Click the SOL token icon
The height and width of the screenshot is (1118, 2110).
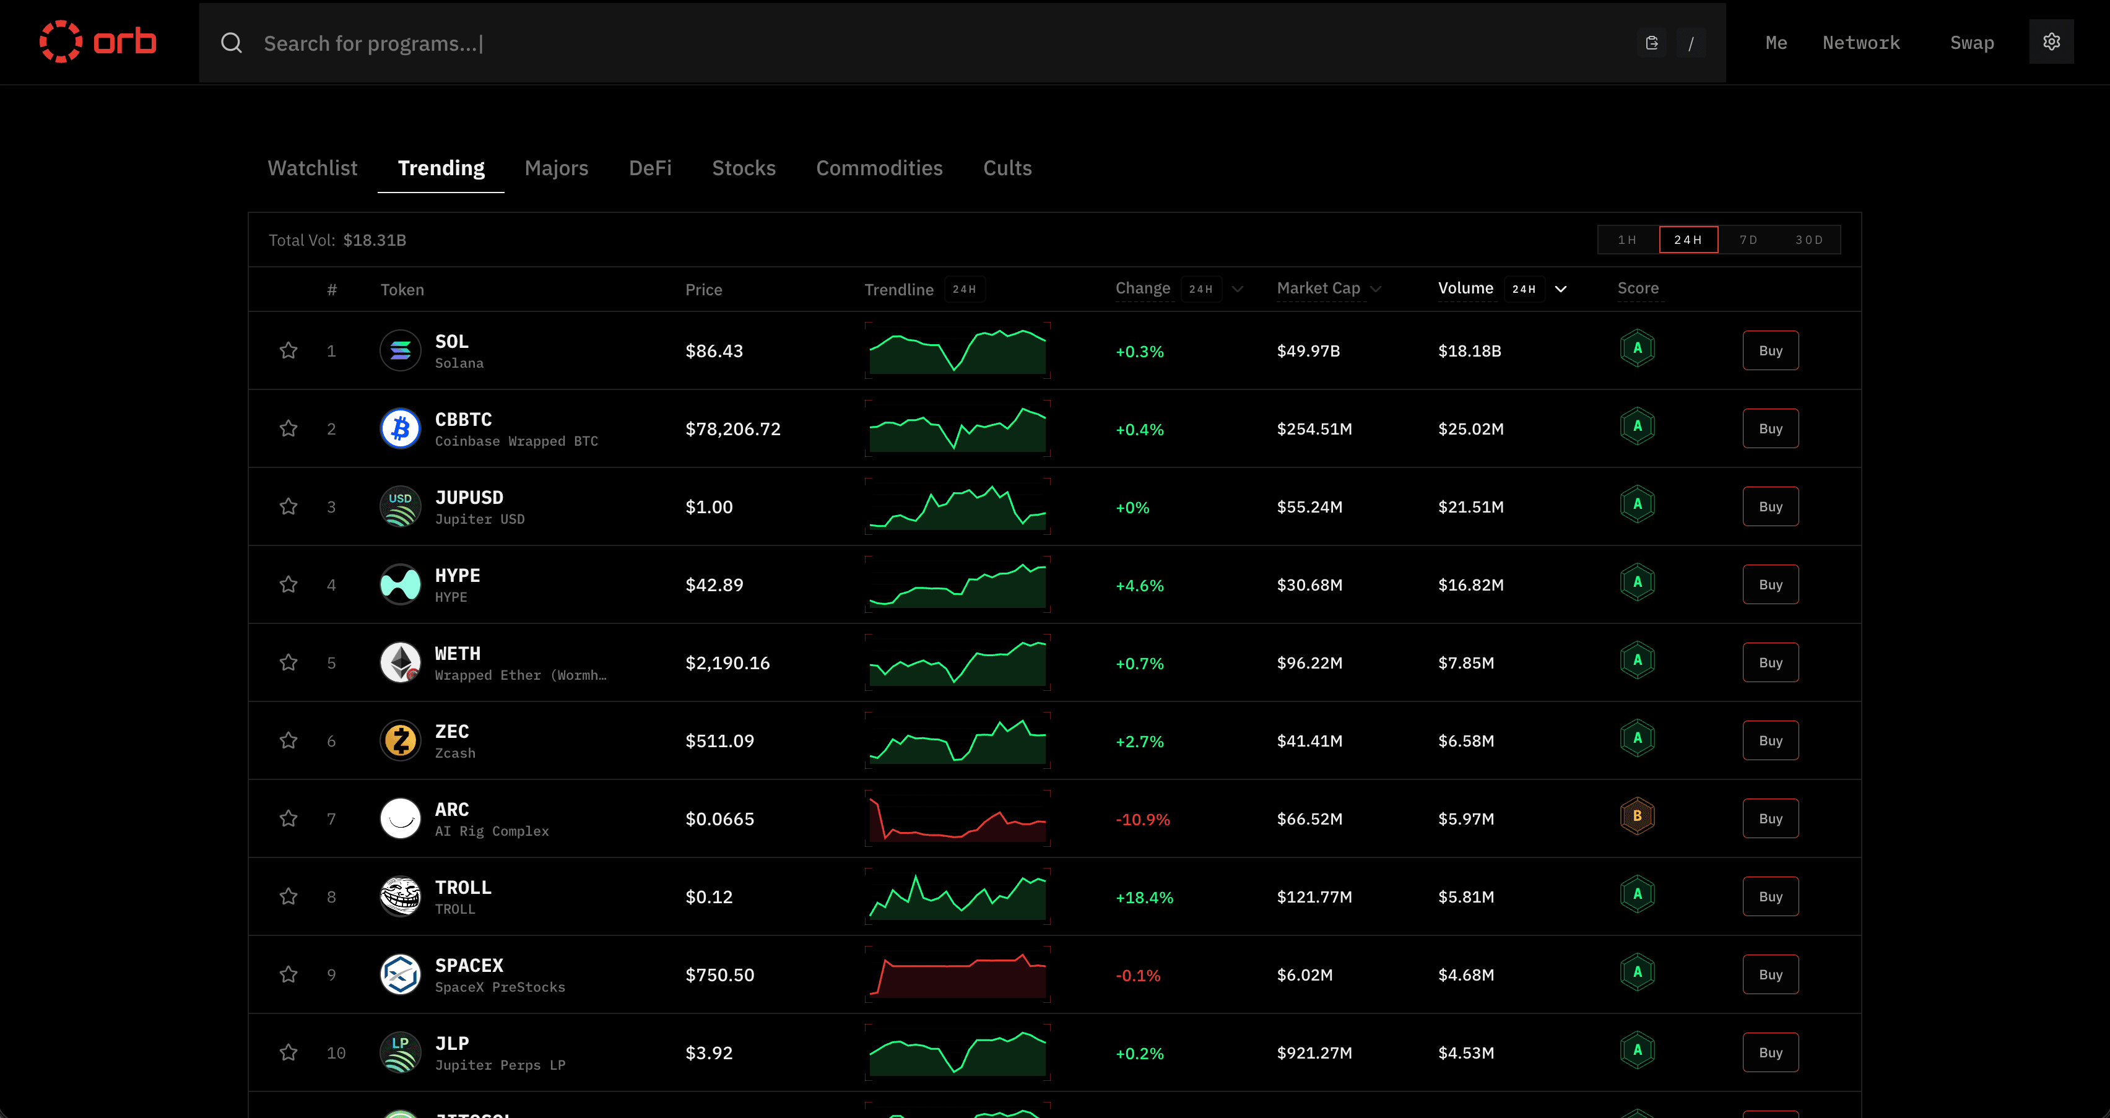[x=401, y=350]
